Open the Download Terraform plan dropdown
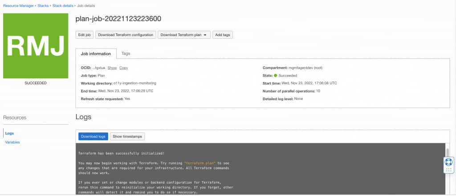This screenshot has height=196, width=456. [x=184, y=35]
